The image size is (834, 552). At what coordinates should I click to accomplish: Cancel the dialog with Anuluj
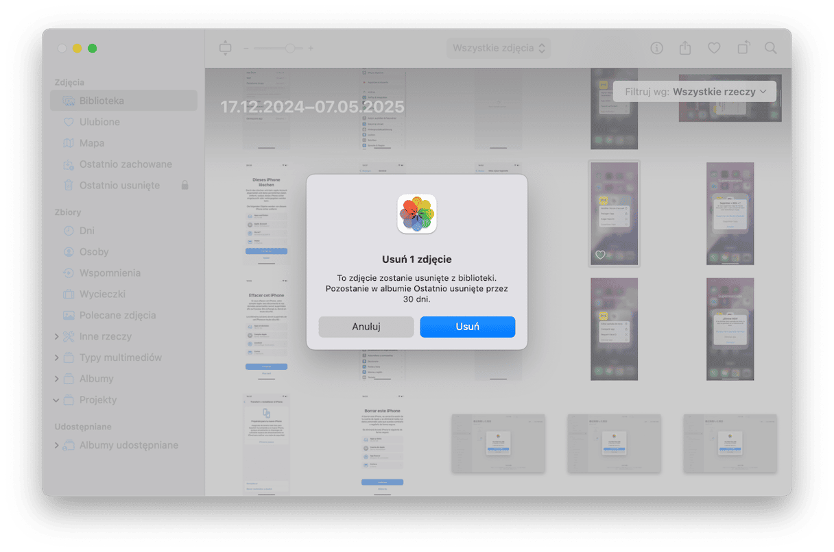(x=366, y=327)
